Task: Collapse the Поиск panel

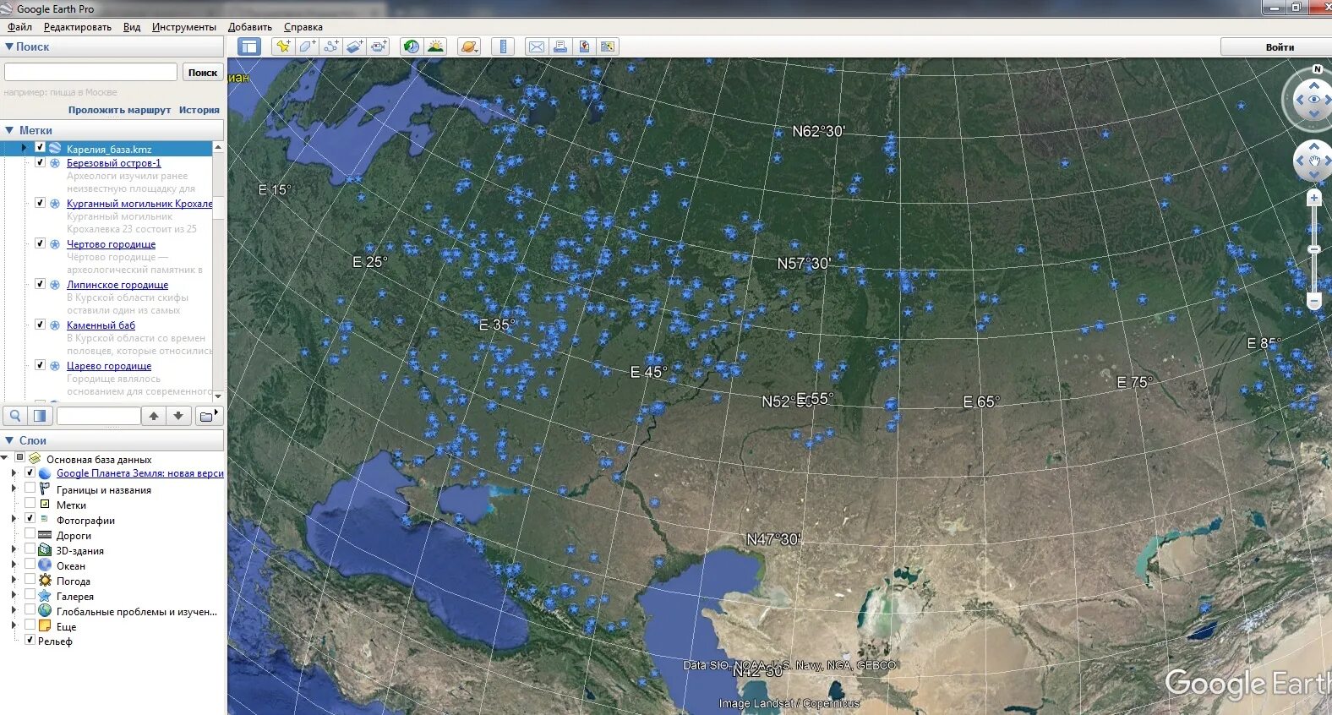Action: (x=9, y=46)
